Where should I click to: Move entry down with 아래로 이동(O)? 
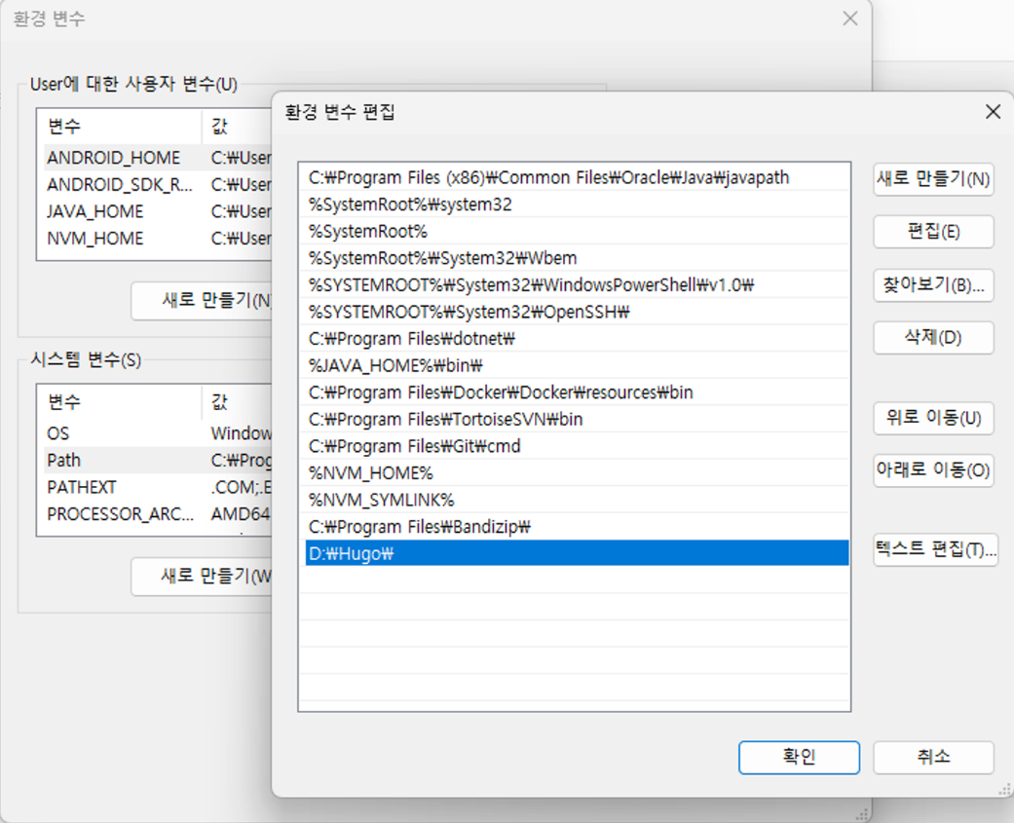[x=933, y=470]
